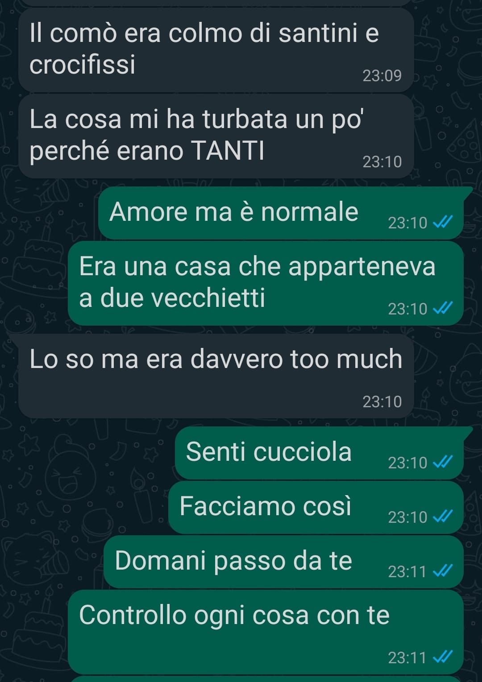Click blue double-check on 'Senti cucciola'
Screen dimensions: 482x682
[443, 462]
